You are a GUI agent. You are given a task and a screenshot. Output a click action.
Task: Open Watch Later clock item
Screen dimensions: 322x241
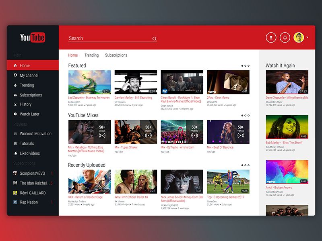point(29,114)
